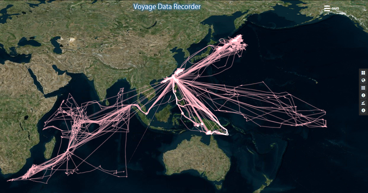The image size is (368, 193).
Task: Click the 'sun' user label
Action: (x=336, y=9)
